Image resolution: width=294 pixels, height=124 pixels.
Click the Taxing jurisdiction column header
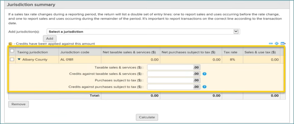pyautogui.click(x=33, y=52)
